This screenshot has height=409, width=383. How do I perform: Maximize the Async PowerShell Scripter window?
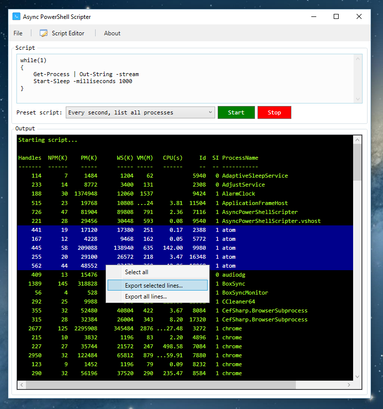coord(336,16)
